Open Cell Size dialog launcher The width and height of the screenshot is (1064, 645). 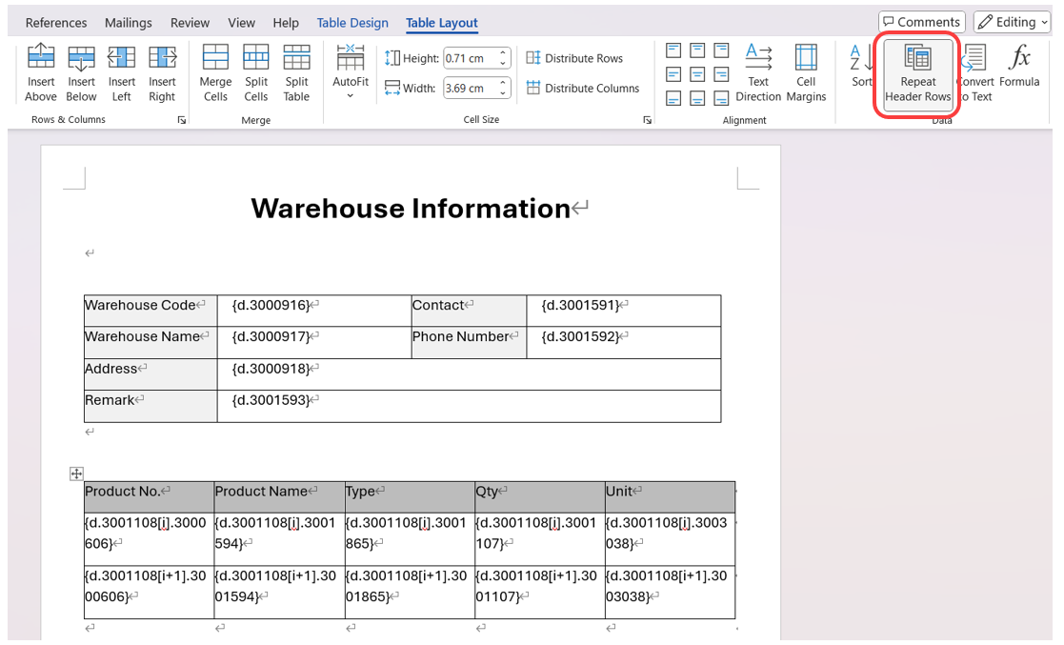tap(648, 121)
